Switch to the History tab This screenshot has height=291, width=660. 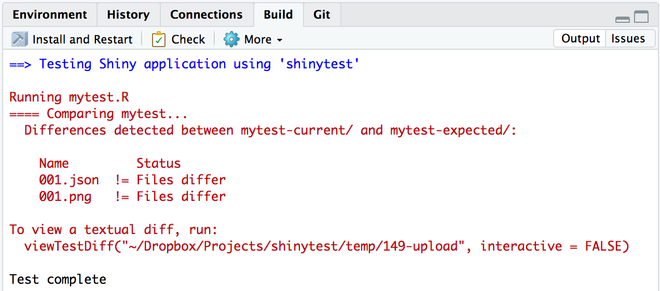128,14
